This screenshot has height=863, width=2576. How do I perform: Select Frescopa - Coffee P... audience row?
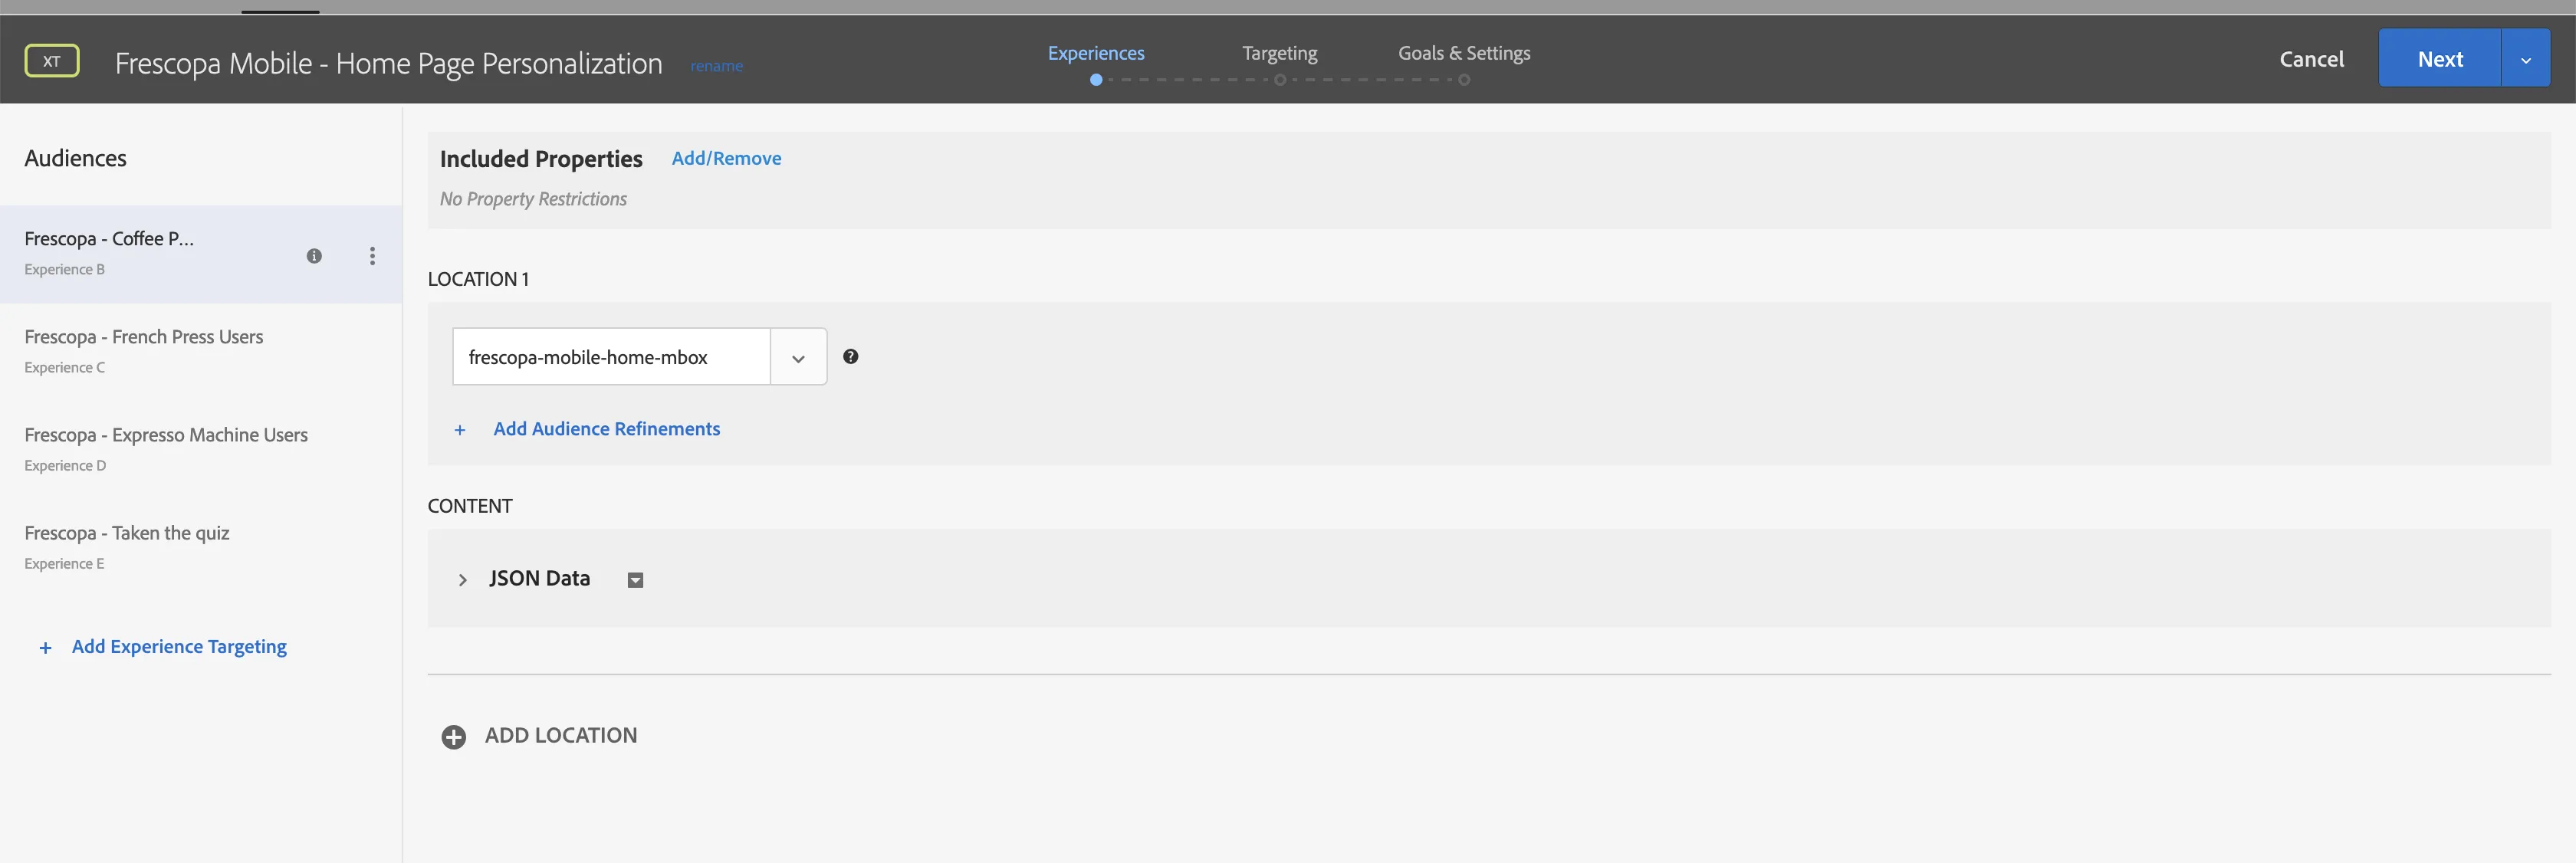[x=201, y=255]
